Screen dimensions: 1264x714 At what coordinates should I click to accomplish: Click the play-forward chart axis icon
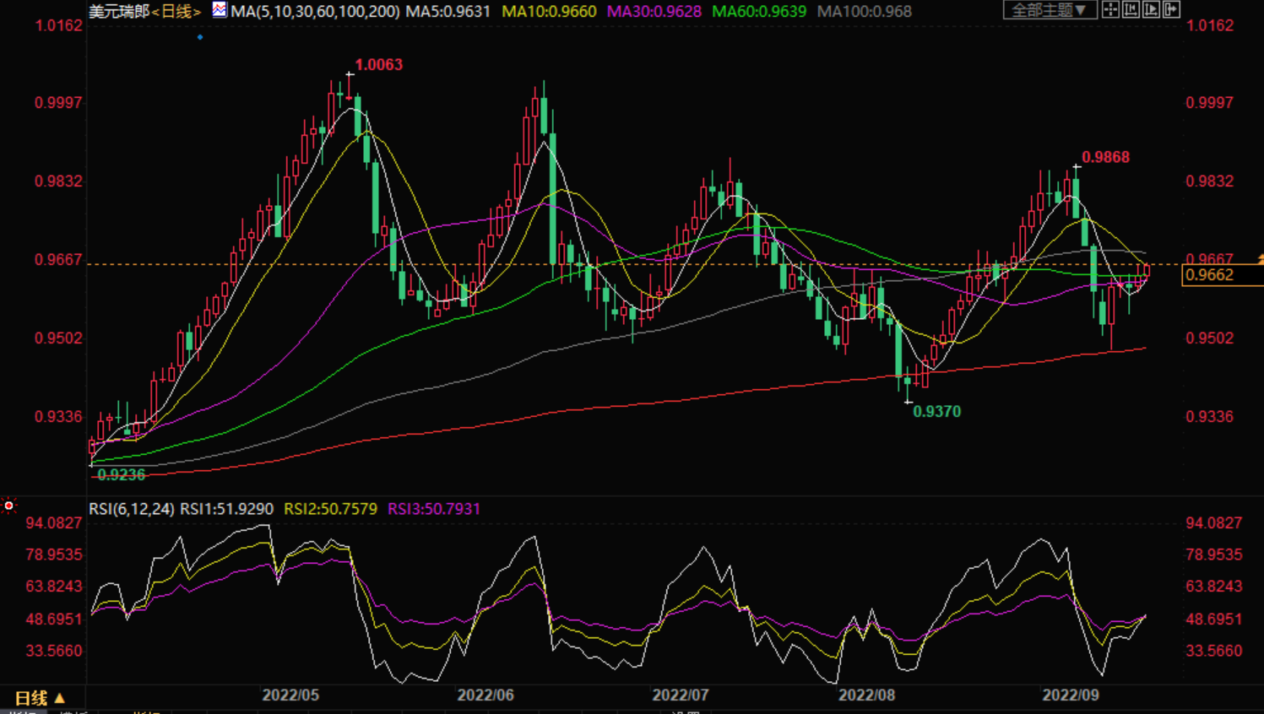tap(1151, 10)
